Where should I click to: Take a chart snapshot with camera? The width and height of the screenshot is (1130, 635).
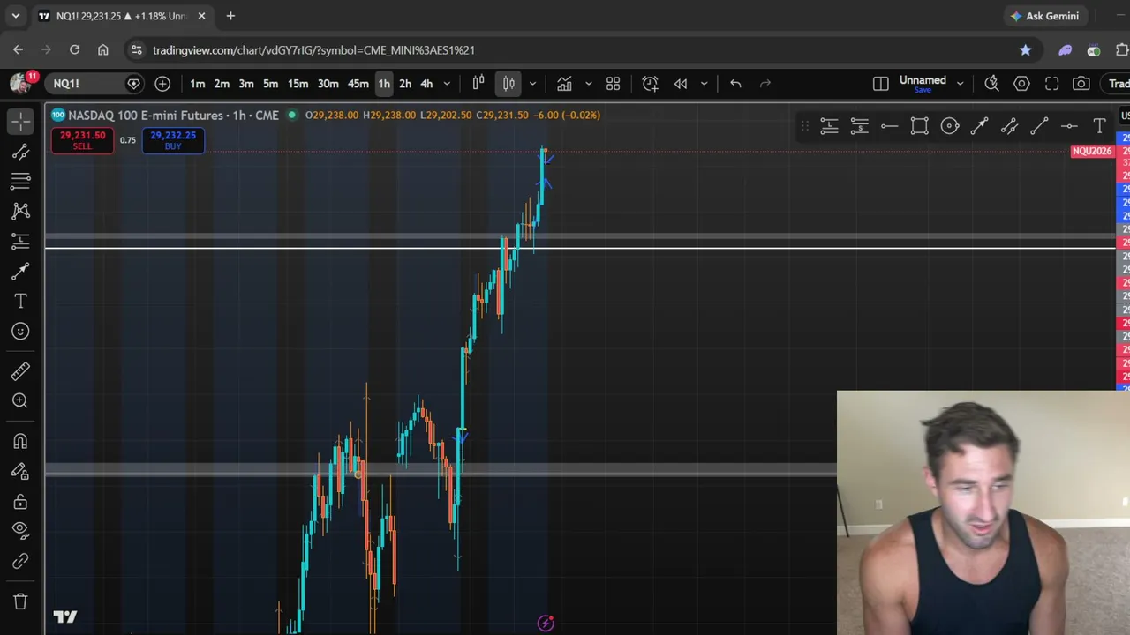(1081, 84)
